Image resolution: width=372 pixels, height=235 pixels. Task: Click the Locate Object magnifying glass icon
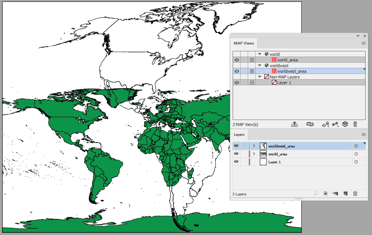316,194
